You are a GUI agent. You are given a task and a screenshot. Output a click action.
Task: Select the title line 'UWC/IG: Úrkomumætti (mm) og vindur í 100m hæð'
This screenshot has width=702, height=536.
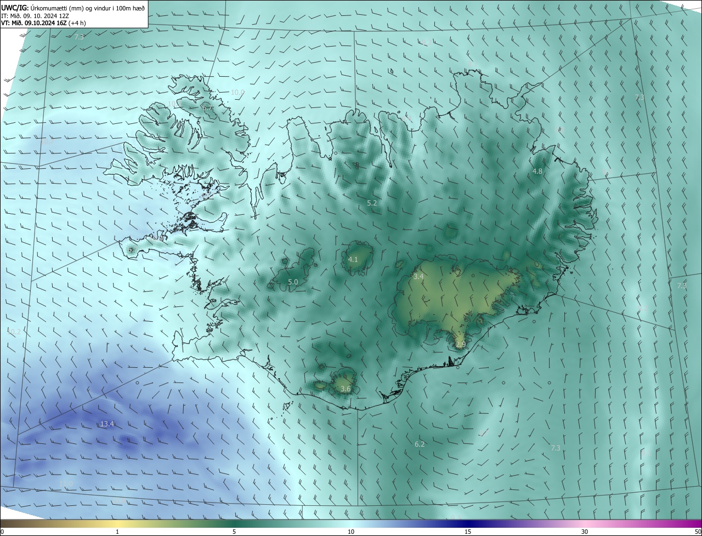coord(73,8)
